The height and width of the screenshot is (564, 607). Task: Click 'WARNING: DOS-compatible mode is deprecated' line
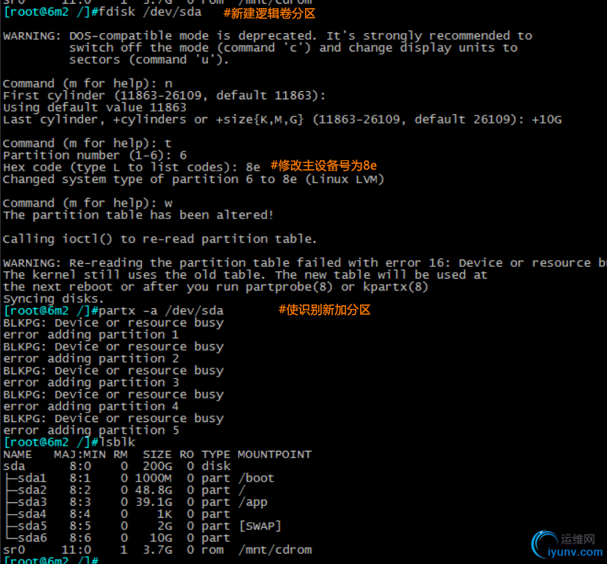point(267,35)
